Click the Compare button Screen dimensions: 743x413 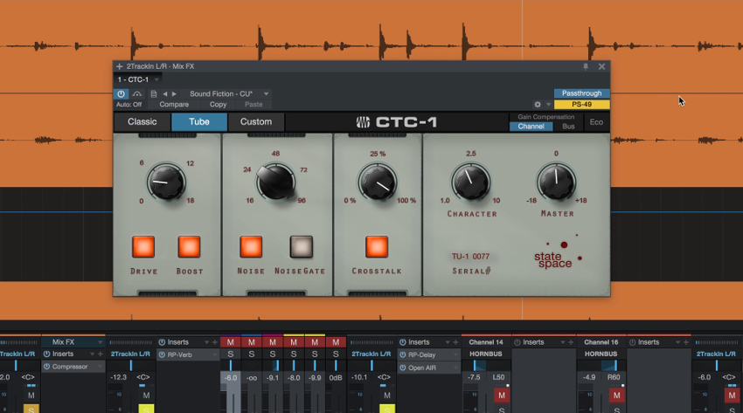click(174, 105)
